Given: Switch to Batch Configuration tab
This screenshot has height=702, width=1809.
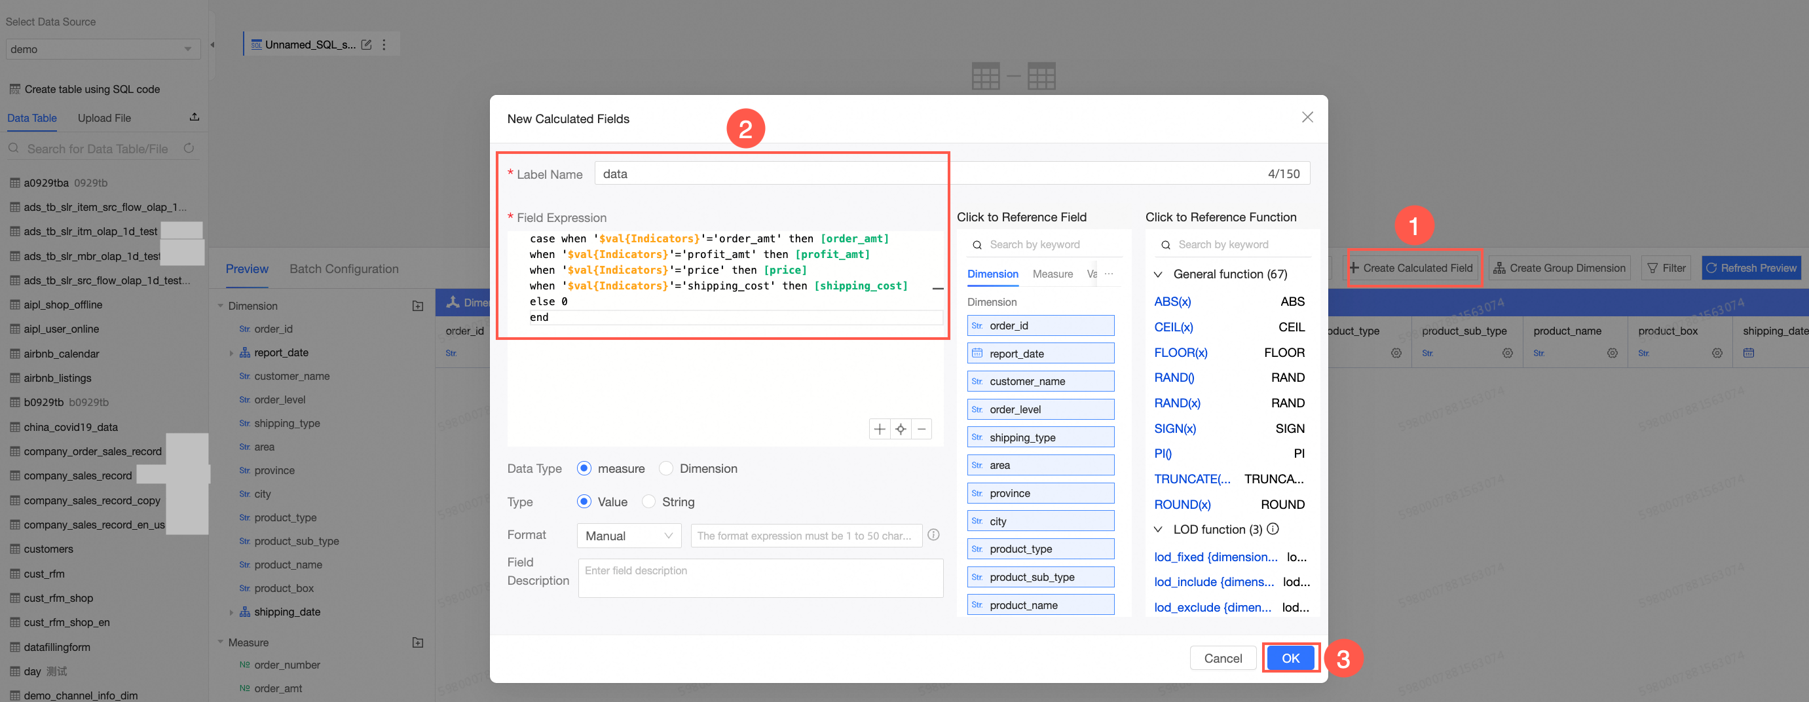Looking at the screenshot, I should [343, 269].
